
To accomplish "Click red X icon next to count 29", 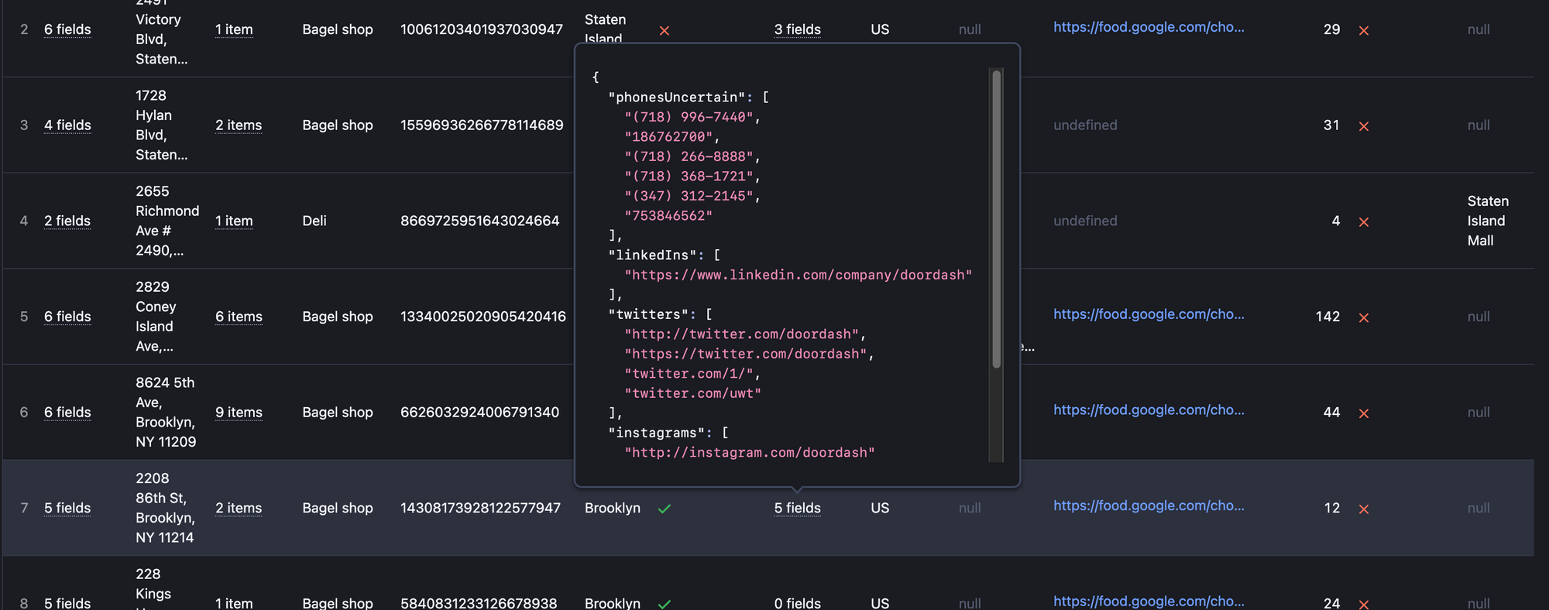I will click(1364, 31).
